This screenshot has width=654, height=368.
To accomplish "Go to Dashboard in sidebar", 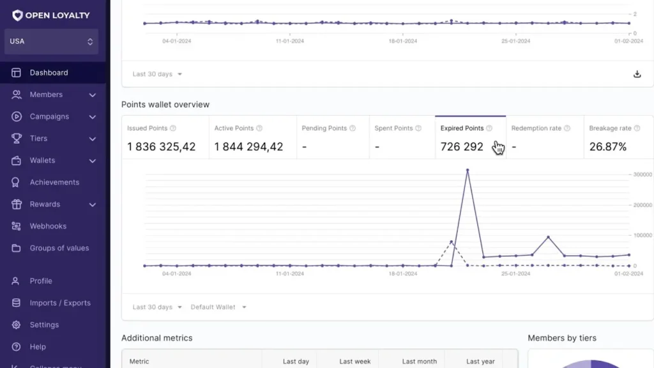I will tap(52, 73).
